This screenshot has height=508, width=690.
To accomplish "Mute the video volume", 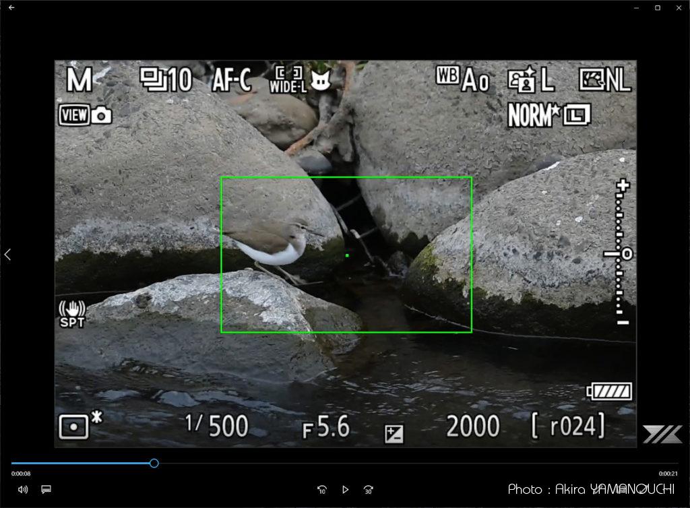I will 23,490.
